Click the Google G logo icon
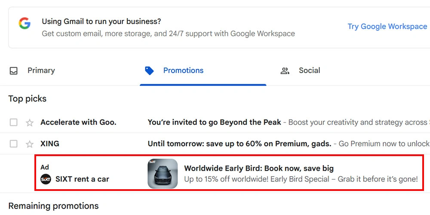The height and width of the screenshot is (215, 430). pyautogui.click(x=25, y=23)
